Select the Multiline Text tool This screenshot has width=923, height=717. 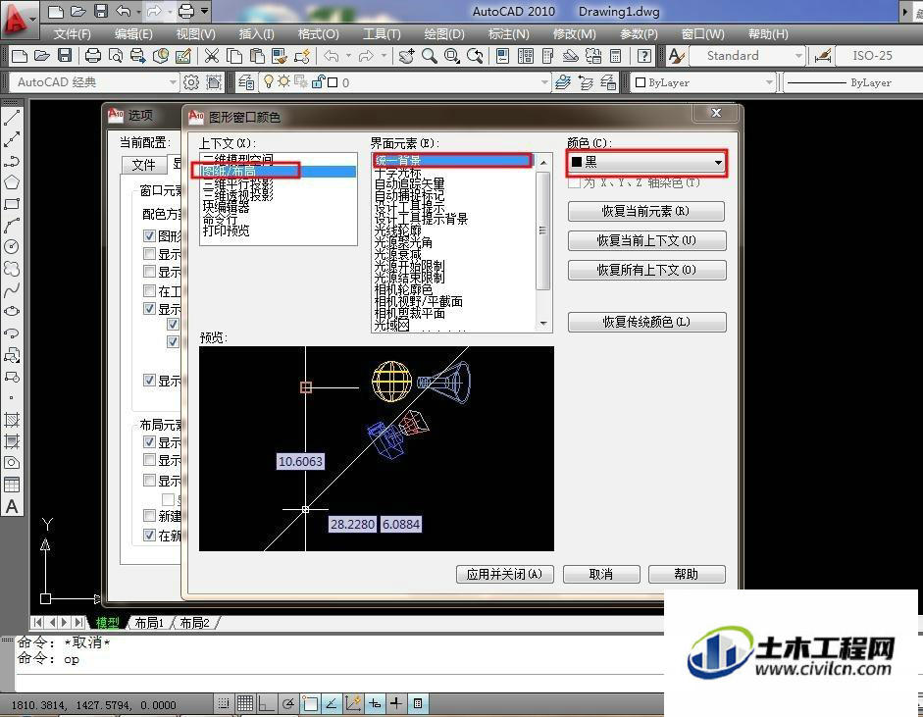[x=12, y=506]
